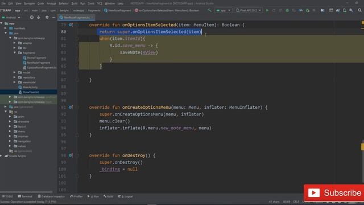Fold the onOptionsItemSelected function at line 79
Screen dimensions: 364x205
pos(77,25)
